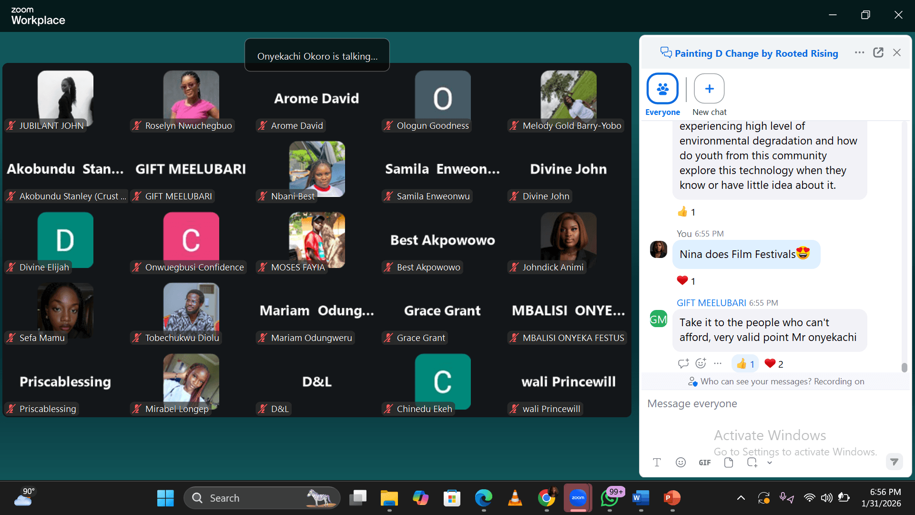
Task: Show hidden system tray icons chevron
Action: 741,498
